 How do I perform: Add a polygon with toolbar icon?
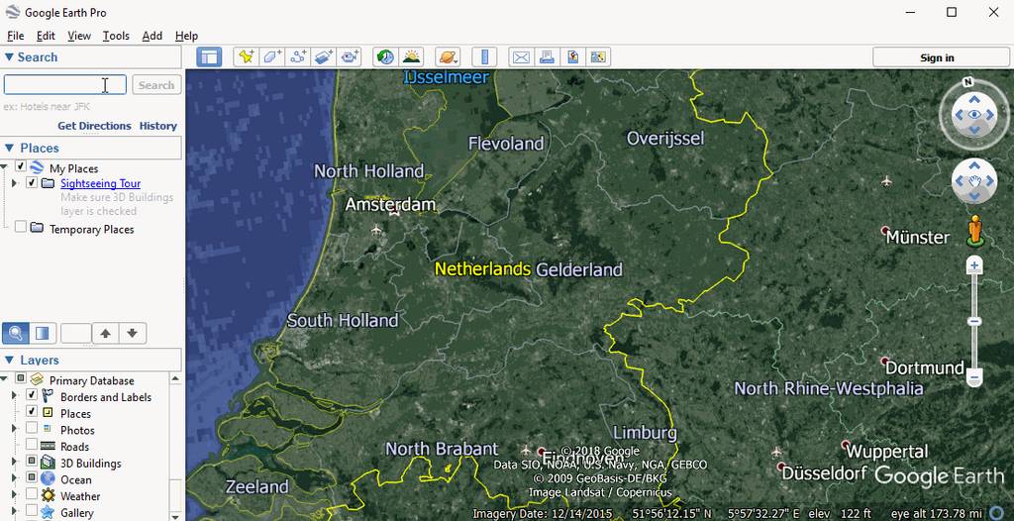[271, 57]
